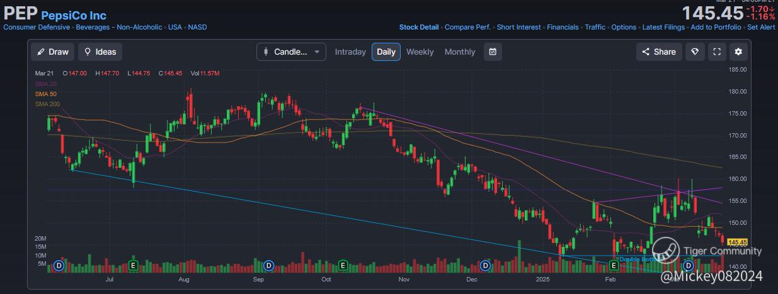Select the Monthly timeframe
This screenshot has height=294, width=778.
(460, 52)
